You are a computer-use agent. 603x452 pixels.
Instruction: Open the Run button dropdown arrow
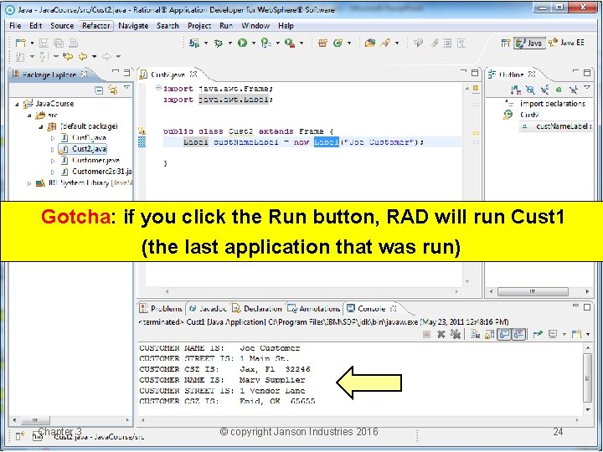[x=253, y=43]
